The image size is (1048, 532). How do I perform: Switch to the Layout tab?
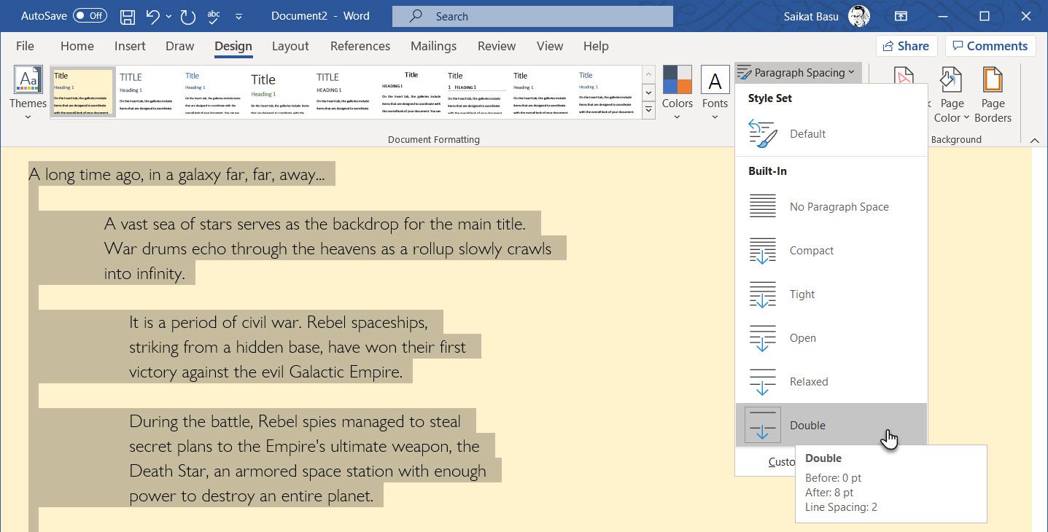[x=290, y=46]
